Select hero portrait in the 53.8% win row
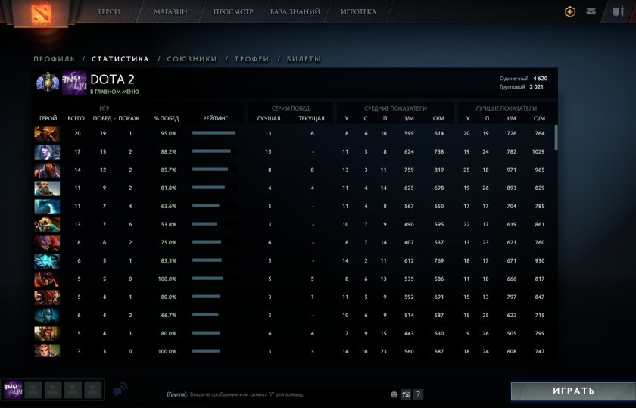The image size is (636, 408). [x=47, y=225]
